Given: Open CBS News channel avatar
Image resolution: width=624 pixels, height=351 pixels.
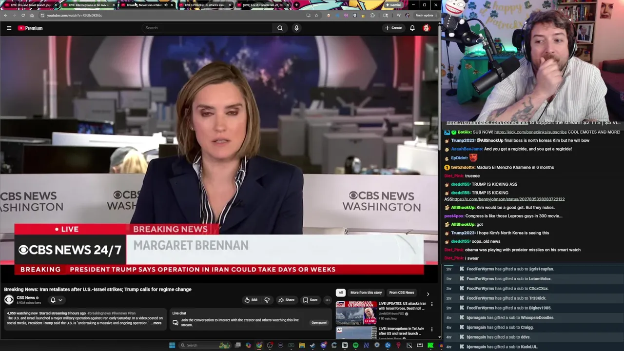Looking at the screenshot, I should (9, 300).
